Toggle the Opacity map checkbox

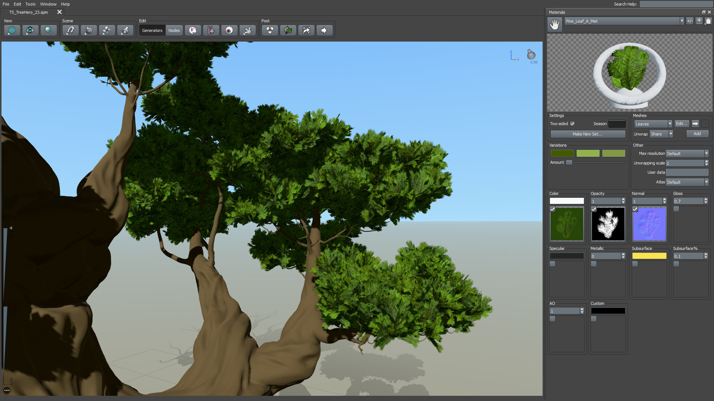click(594, 209)
